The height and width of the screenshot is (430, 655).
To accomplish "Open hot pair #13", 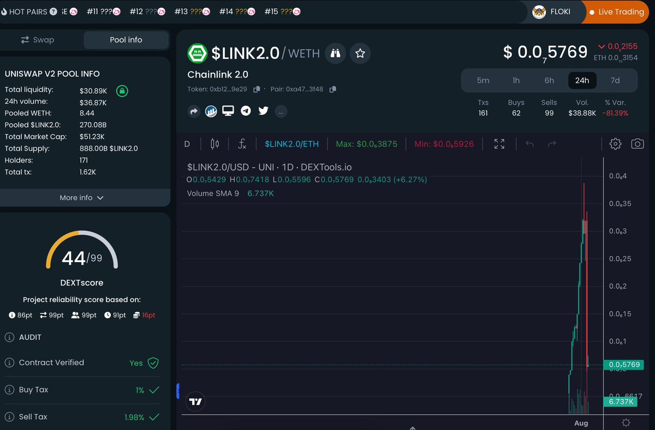I will pyautogui.click(x=192, y=11).
